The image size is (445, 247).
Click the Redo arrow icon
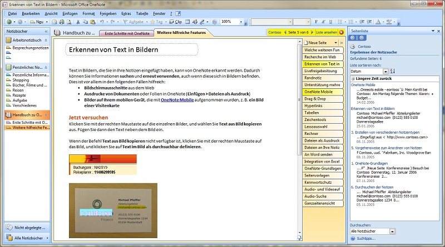[x=113, y=22]
